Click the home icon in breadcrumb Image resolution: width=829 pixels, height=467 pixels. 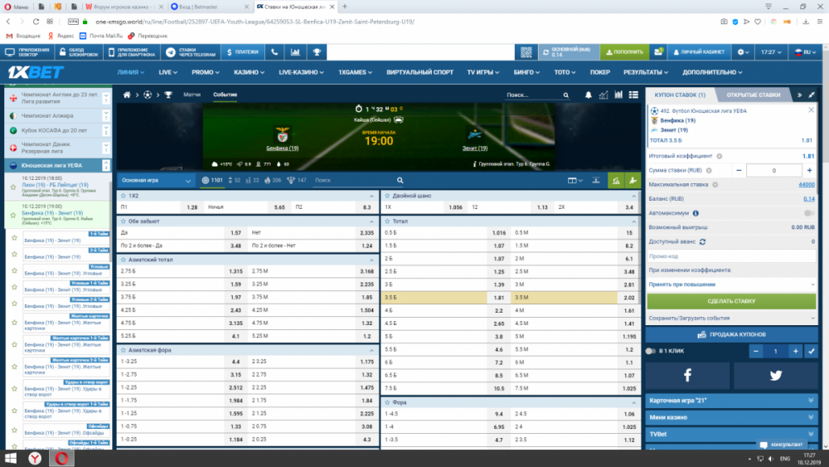coord(128,95)
